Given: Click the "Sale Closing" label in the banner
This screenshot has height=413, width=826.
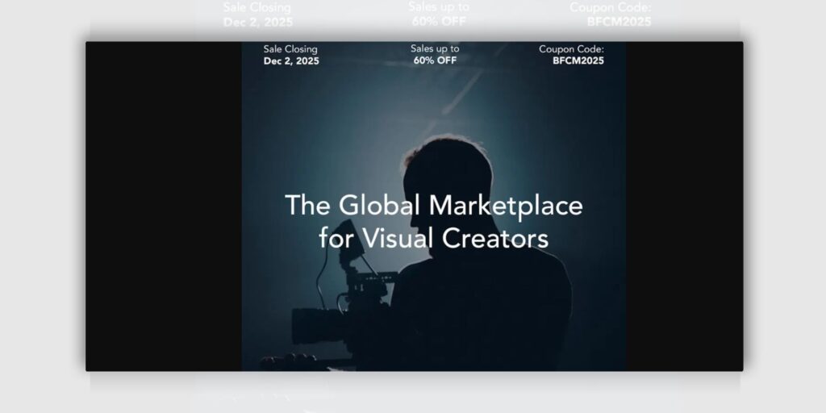Looking at the screenshot, I should pos(290,49).
